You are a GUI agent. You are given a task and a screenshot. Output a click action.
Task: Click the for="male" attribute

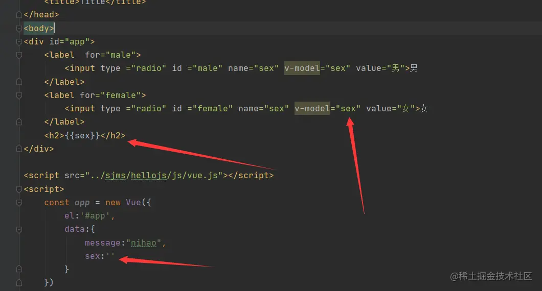[x=110, y=55]
